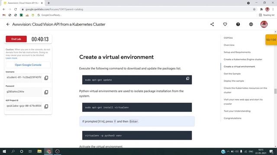
Task: Click the 50/100 score badge
Action: [271, 40]
